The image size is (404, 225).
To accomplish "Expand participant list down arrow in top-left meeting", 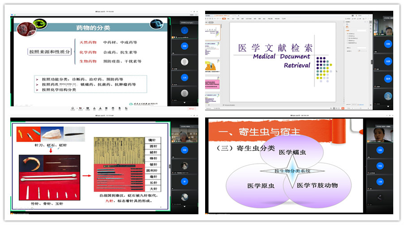I will pos(184,102).
